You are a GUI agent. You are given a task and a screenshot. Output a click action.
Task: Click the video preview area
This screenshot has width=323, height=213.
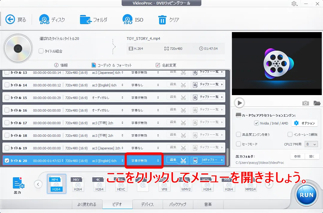(x=277, y=64)
